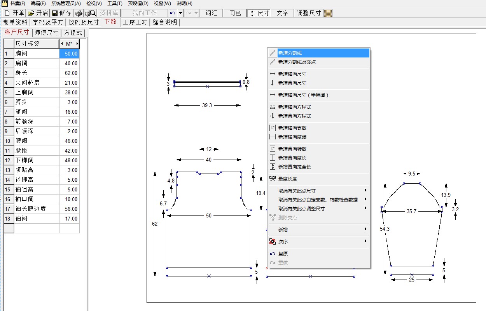The image size is (486, 311).
Task: Click the 开启 open file button
Action: tap(38, 13)
